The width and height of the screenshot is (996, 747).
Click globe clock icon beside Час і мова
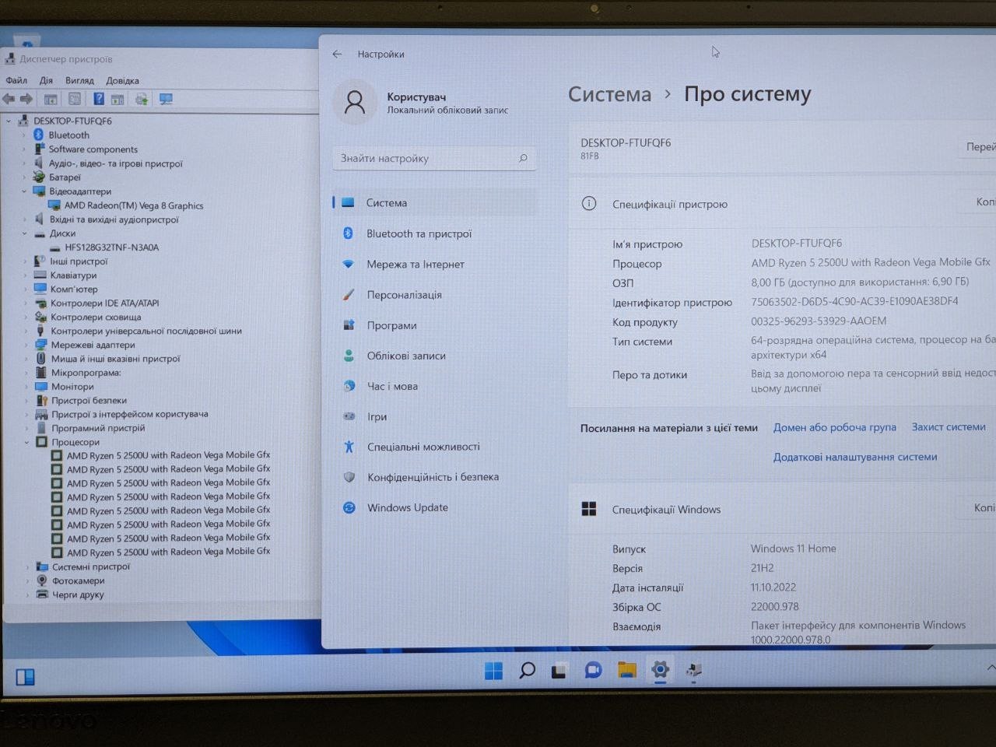click(349, 386)
